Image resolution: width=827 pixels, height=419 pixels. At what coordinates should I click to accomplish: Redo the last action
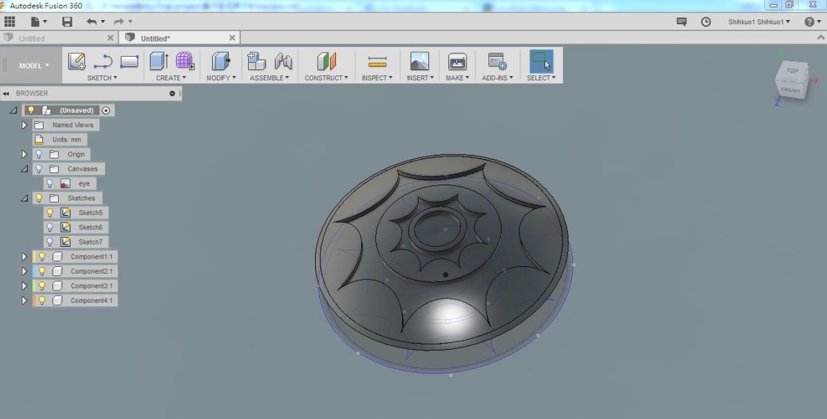(x=119, y=21)
